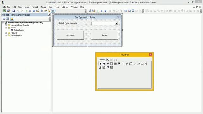
Task: Open Watch Window glasses icon
Action: point(133,11)
